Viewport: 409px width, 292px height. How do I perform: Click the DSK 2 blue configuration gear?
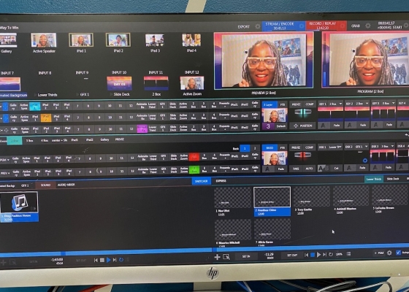[365, 161]
